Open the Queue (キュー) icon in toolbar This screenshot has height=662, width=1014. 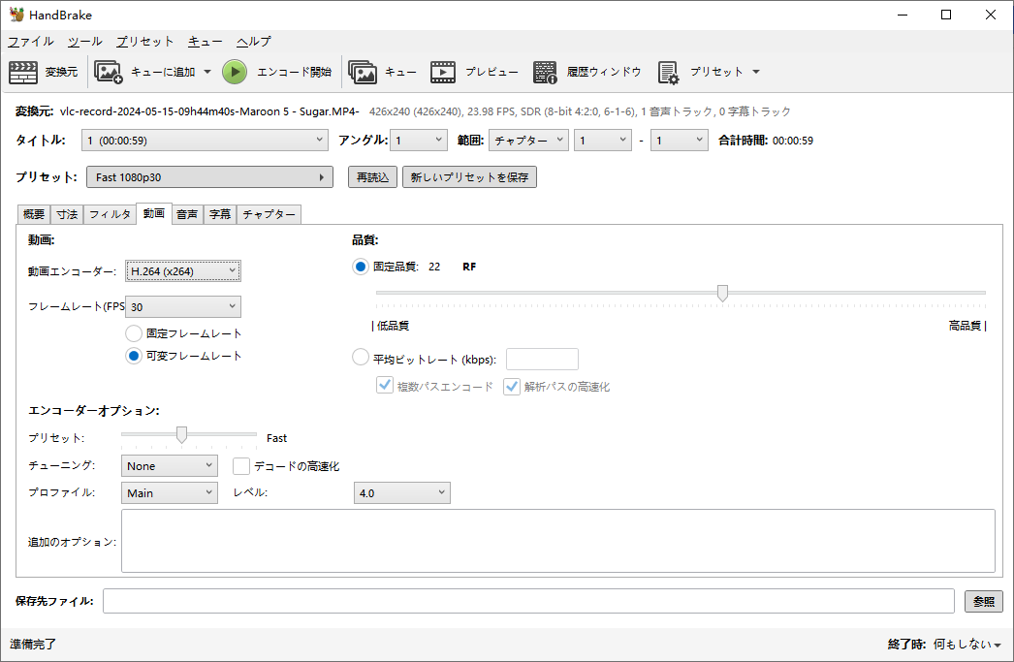pyautogui.click(x=363, y=72)
